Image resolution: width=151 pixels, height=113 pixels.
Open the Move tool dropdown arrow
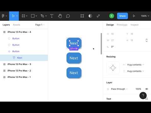tap(17, 16)
